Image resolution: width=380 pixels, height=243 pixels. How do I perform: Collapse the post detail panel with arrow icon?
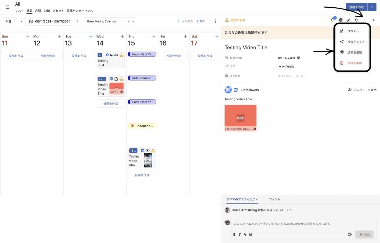372,20
